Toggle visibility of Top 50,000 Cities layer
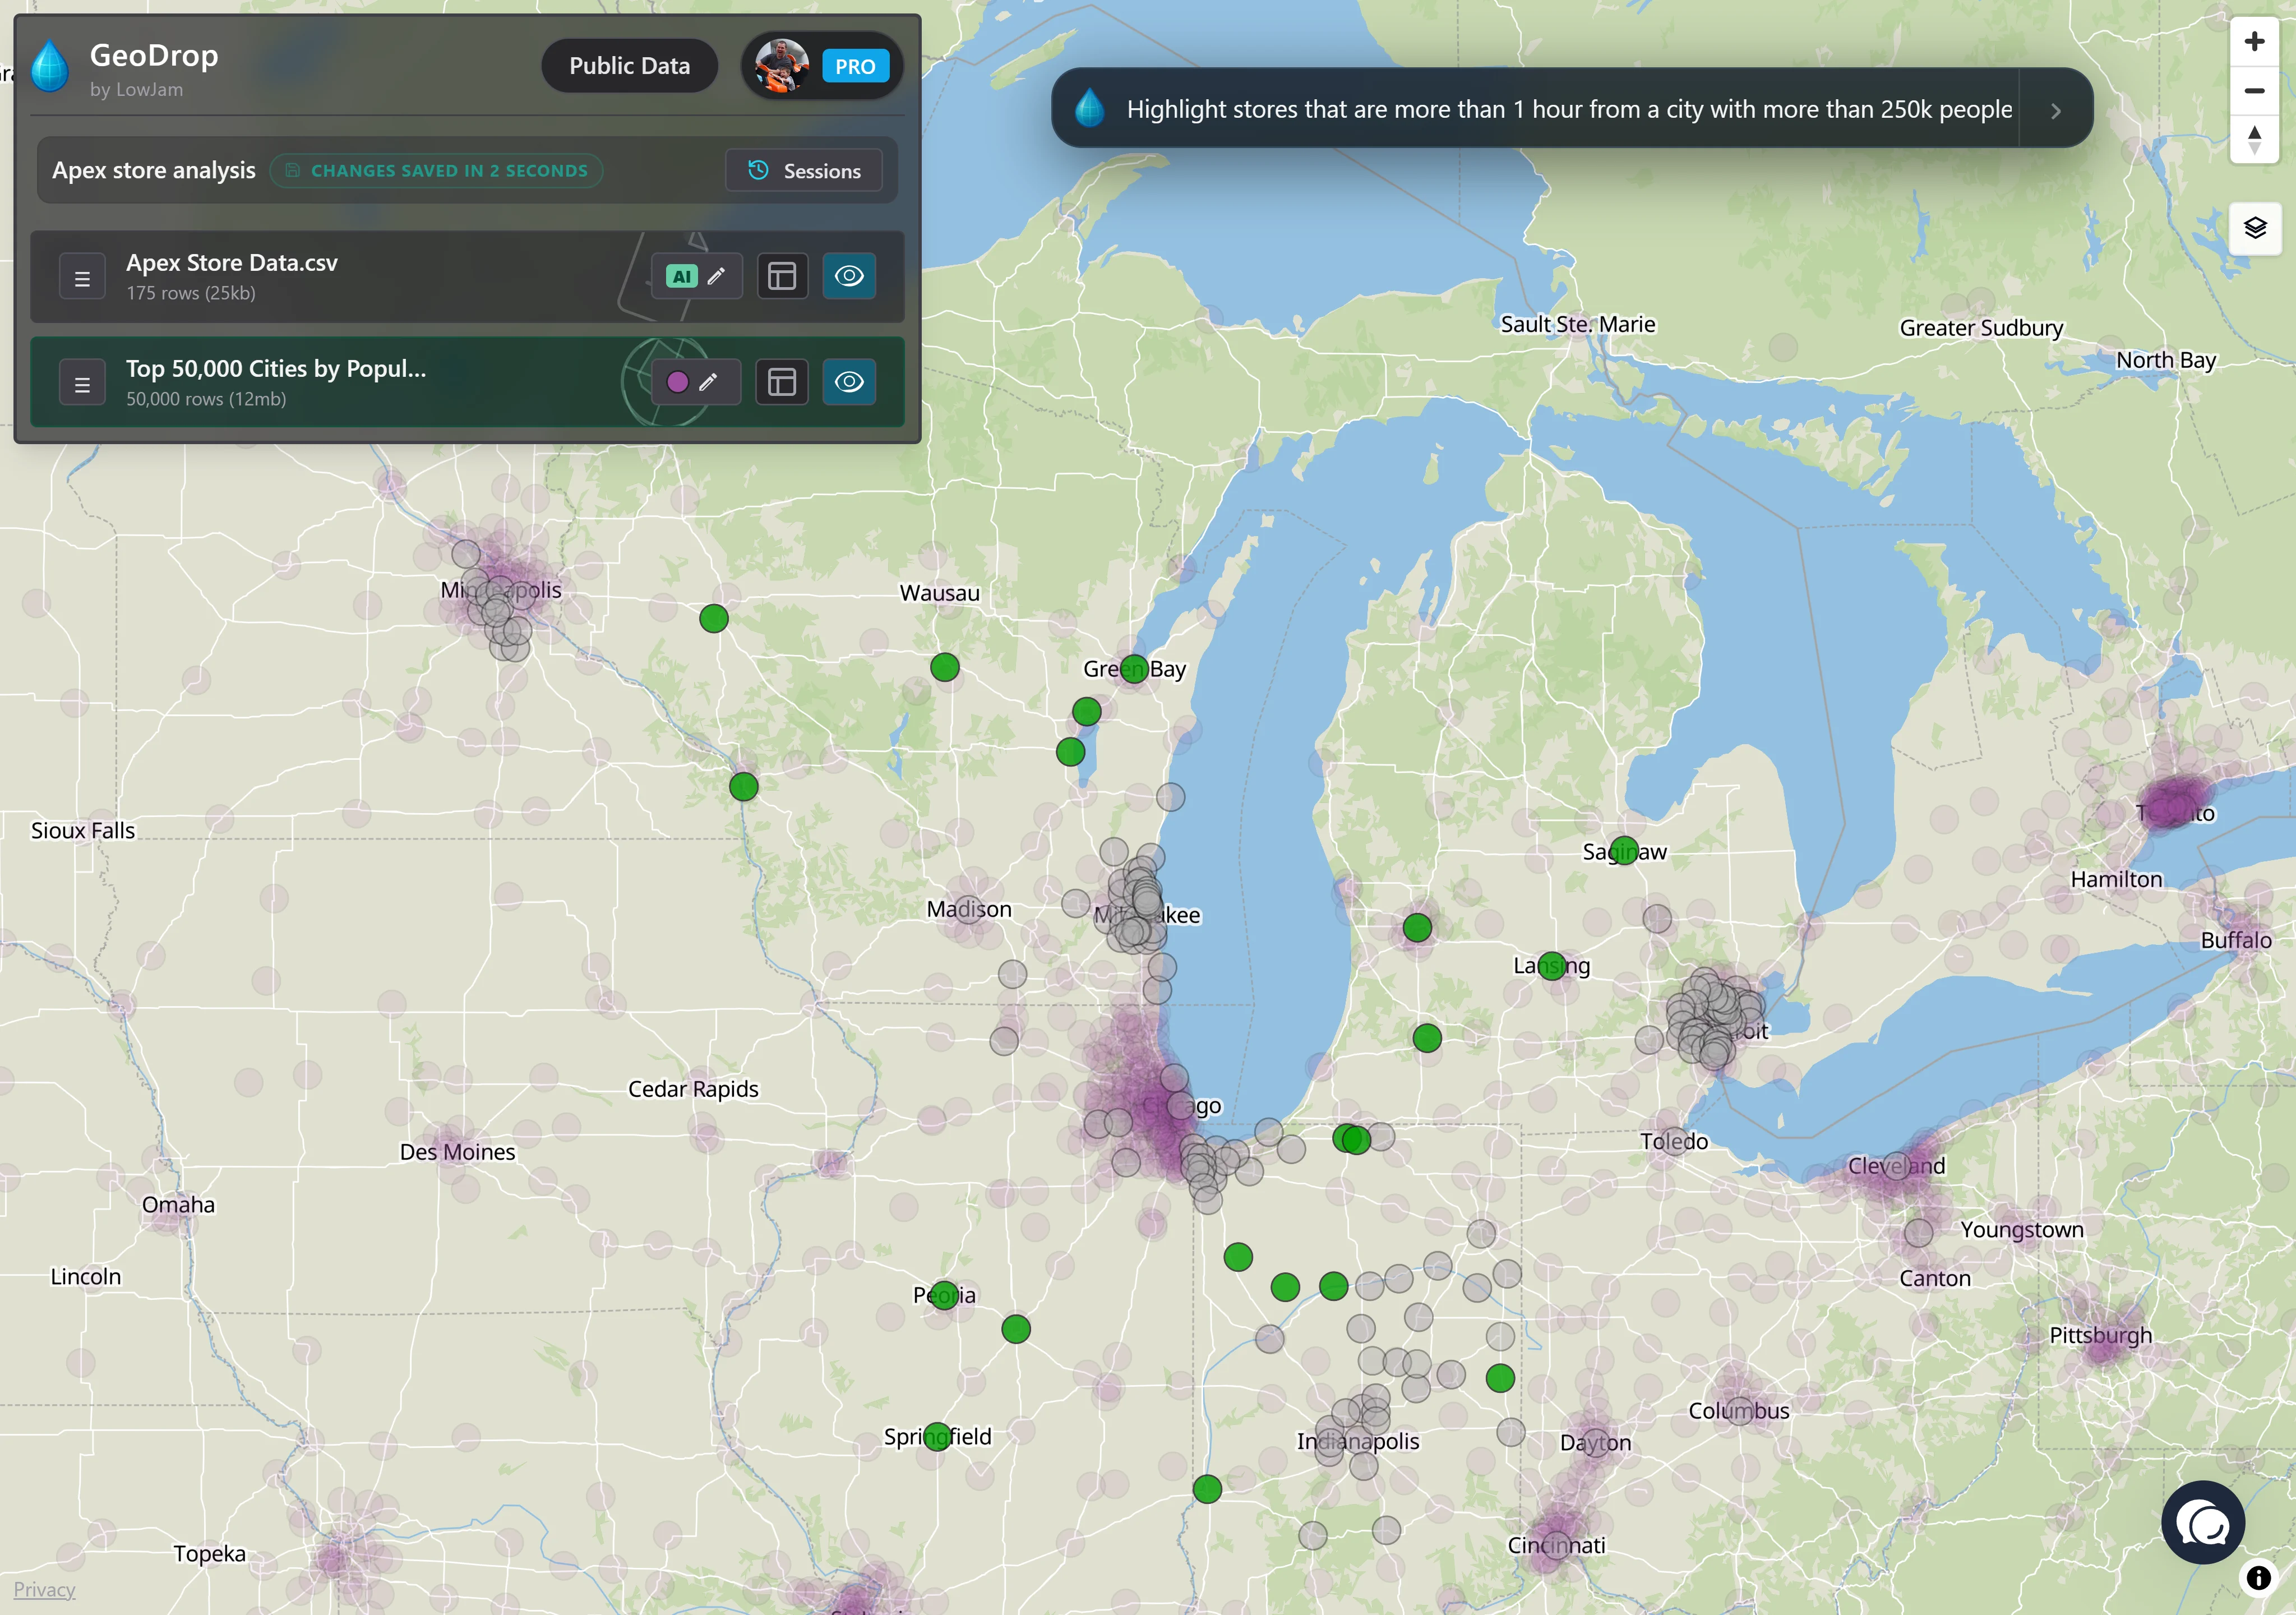This screenshot has height=1615, width=2296. click(x=849, y=382)
